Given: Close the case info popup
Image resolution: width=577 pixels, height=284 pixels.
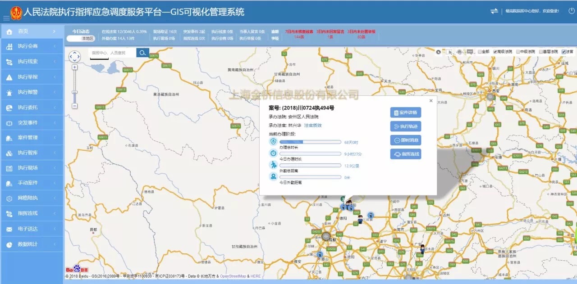Looking at the screenshot, I should pyautogui.click(x=431, y=101).
